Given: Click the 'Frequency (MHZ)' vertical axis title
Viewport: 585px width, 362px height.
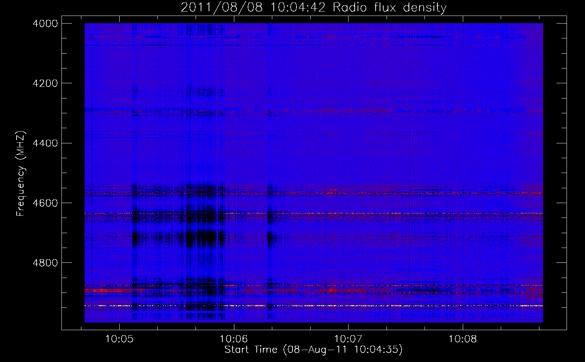Looking at the screenshot, I should click(21, 174).
